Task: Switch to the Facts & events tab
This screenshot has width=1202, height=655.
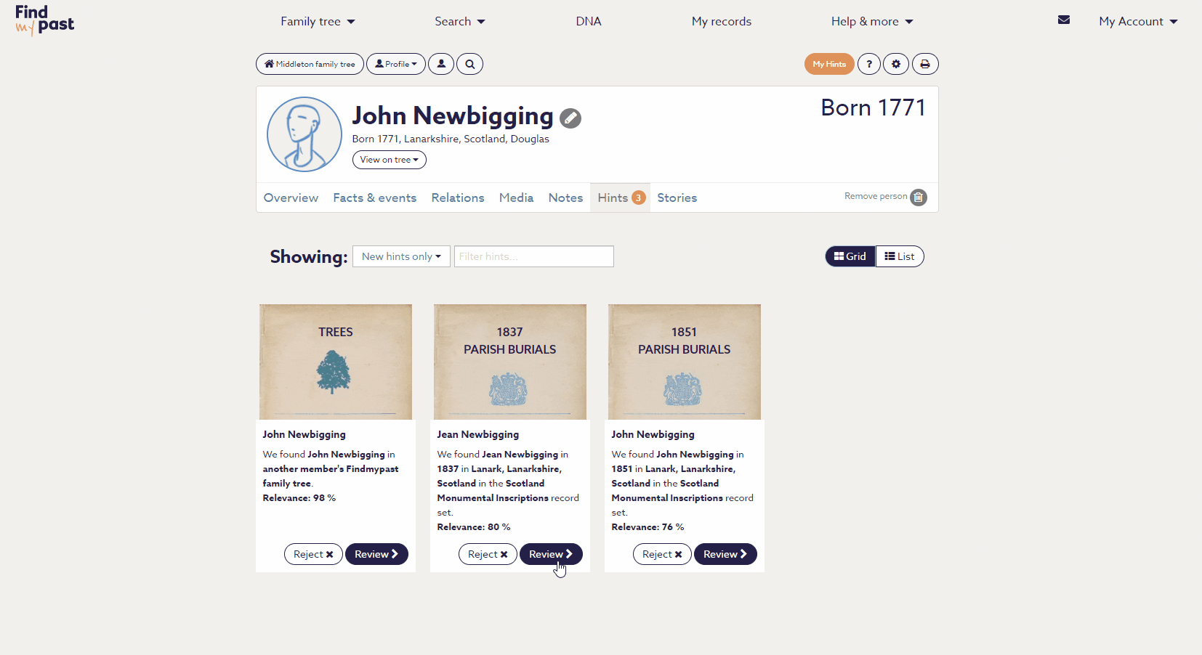Action: pos(375,198)
